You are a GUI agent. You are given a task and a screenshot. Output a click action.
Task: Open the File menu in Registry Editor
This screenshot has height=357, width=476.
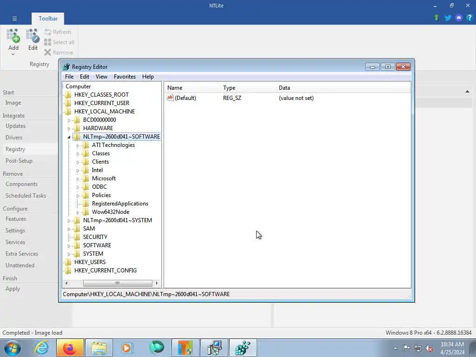(69, 77)
